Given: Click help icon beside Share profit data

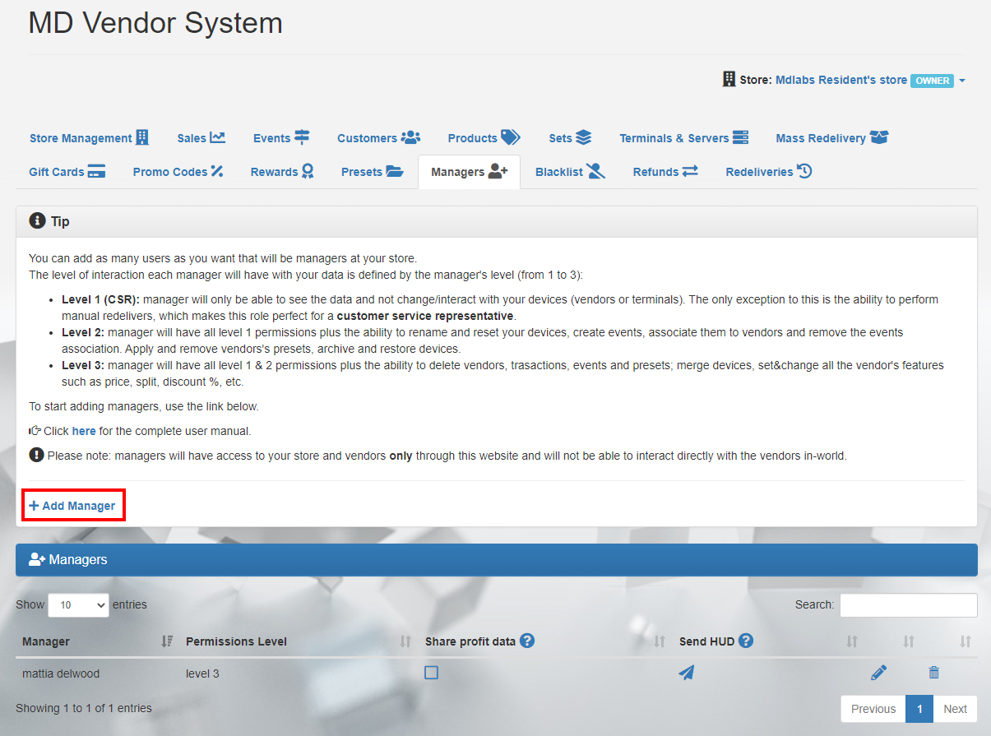Looking at the screenshot, I should [527, 641].
